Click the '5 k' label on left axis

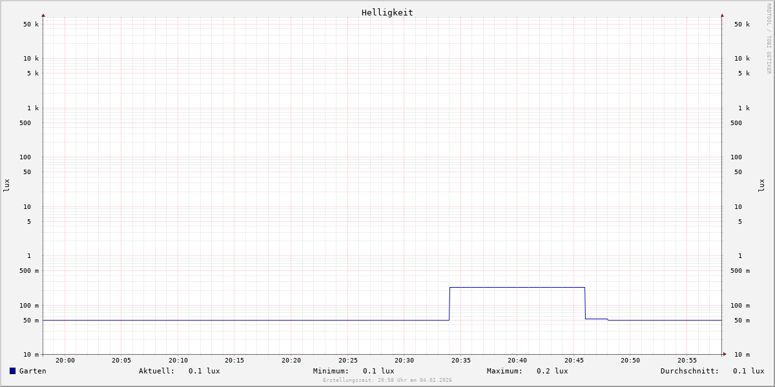coord(33,74)
